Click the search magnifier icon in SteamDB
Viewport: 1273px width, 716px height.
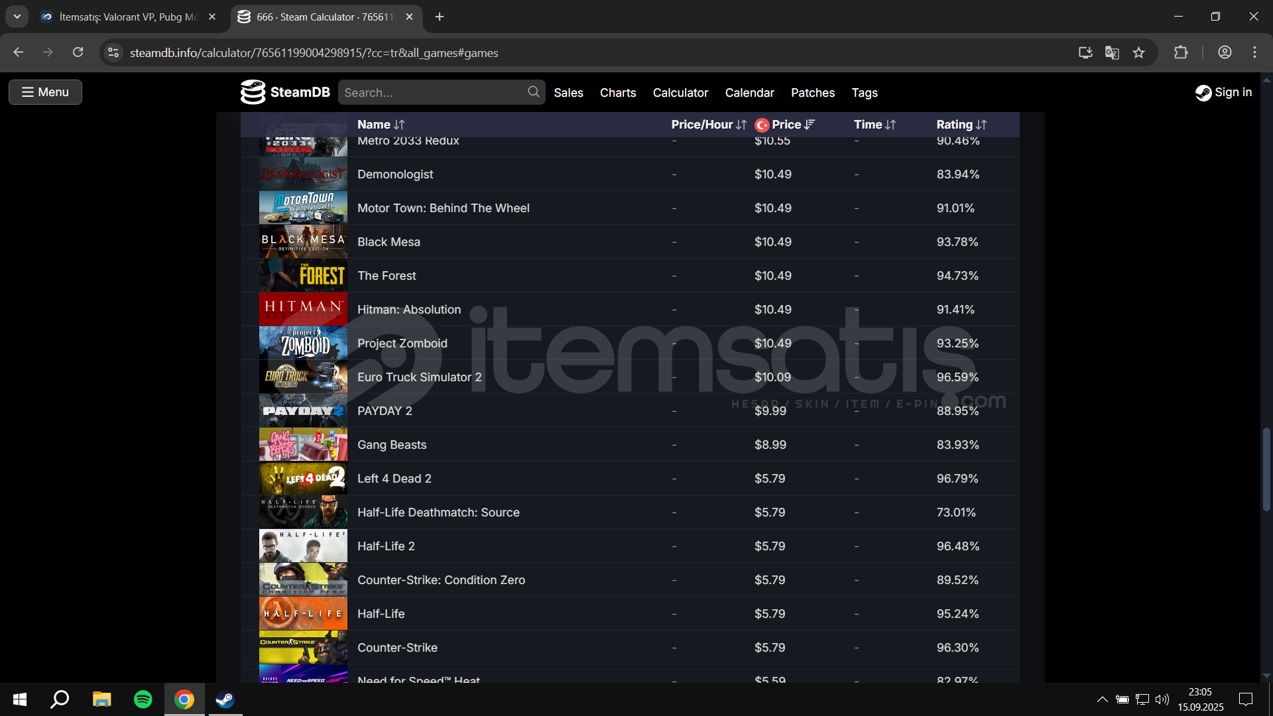pyautogui.click(x=533, y=92)
